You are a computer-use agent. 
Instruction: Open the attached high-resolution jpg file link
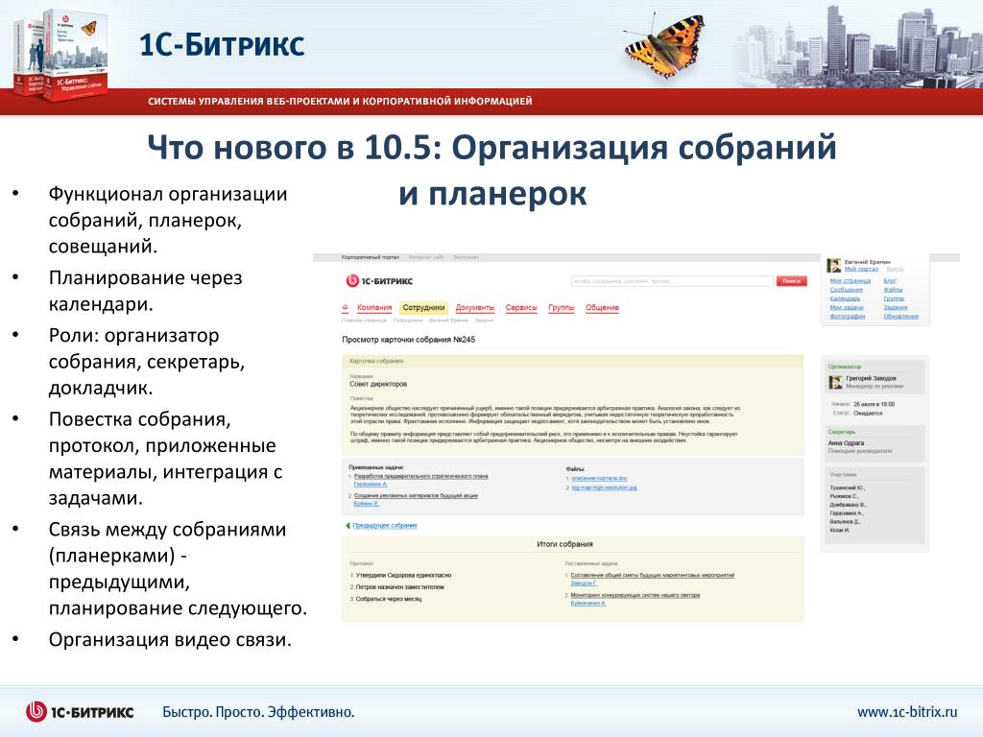tap(605, 487)
